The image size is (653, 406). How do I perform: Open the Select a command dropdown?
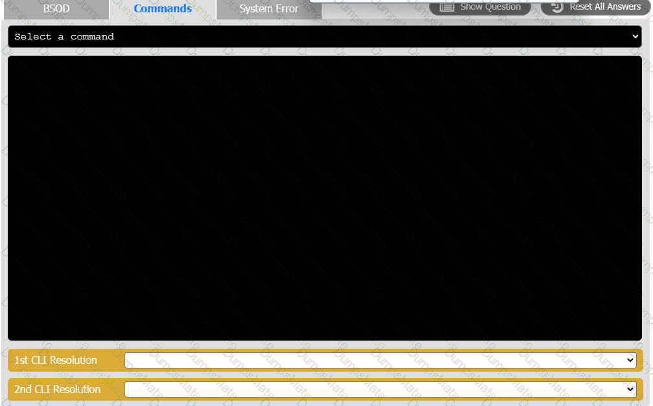click(324, 37)
